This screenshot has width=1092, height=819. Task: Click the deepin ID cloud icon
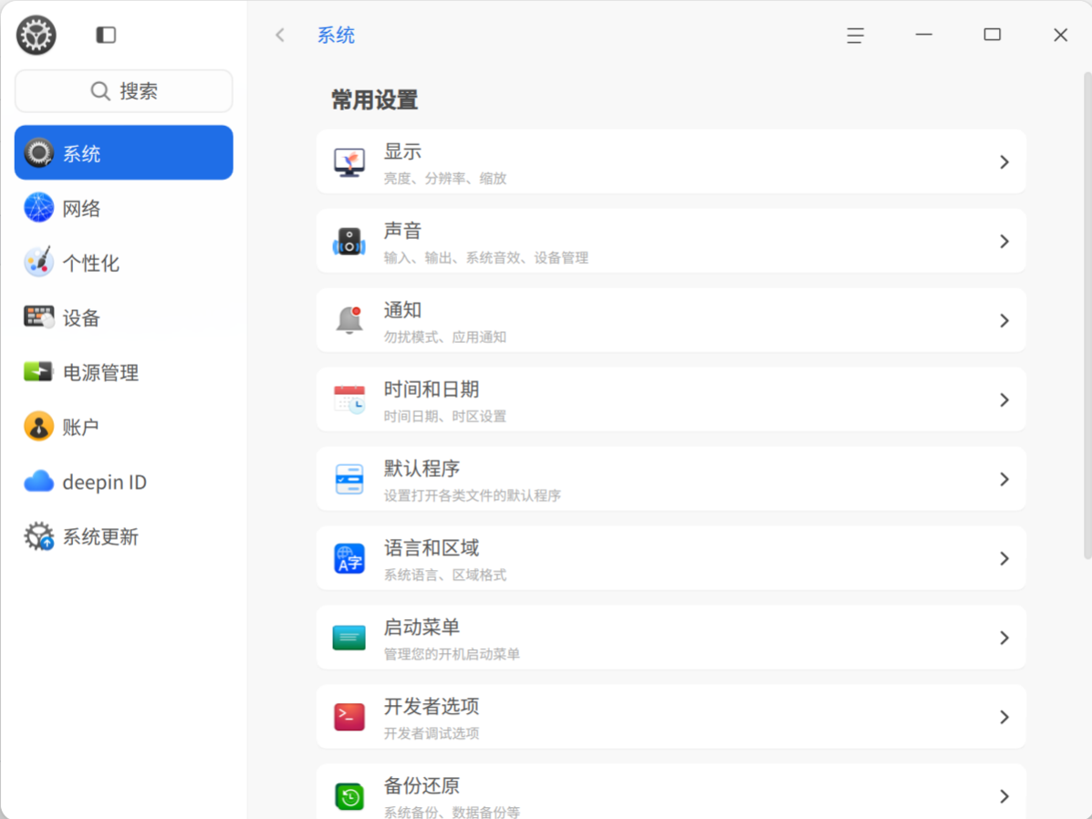click(x=39, y=482)
